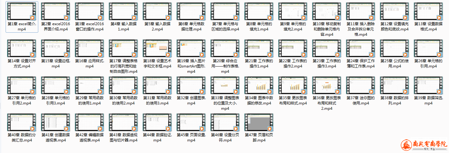The width and height of the screenshot is (449, 153).
Task: Click the 第10章 移动复制和删除单元格内容 video icon
Action: pos(327,12)
